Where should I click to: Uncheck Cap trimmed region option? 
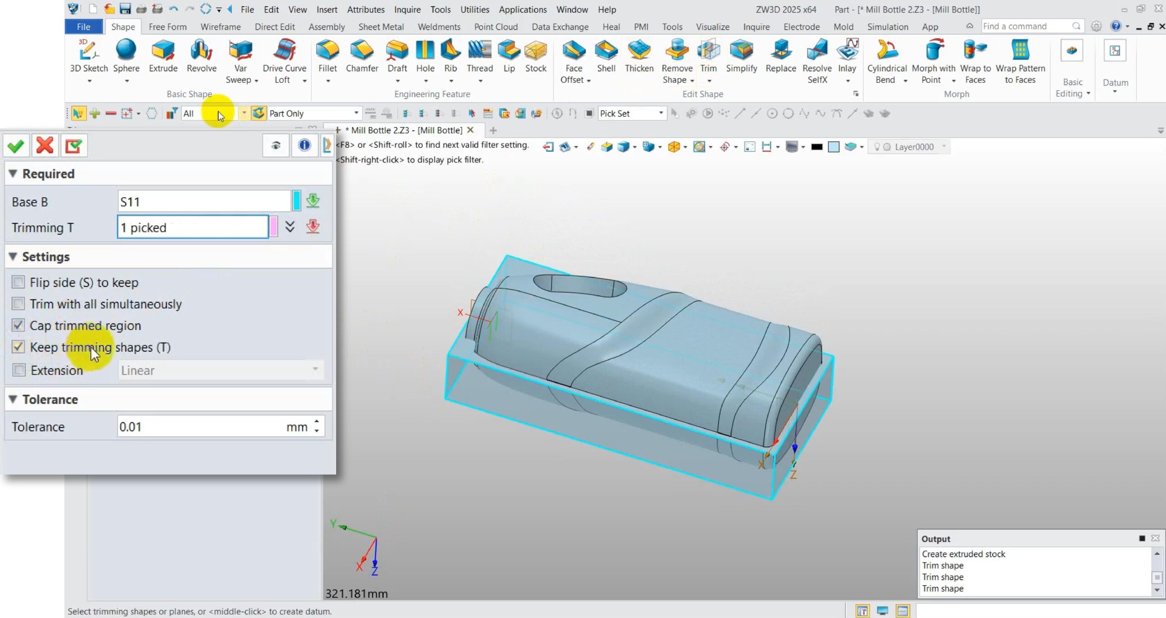click(x=18, y=325)
